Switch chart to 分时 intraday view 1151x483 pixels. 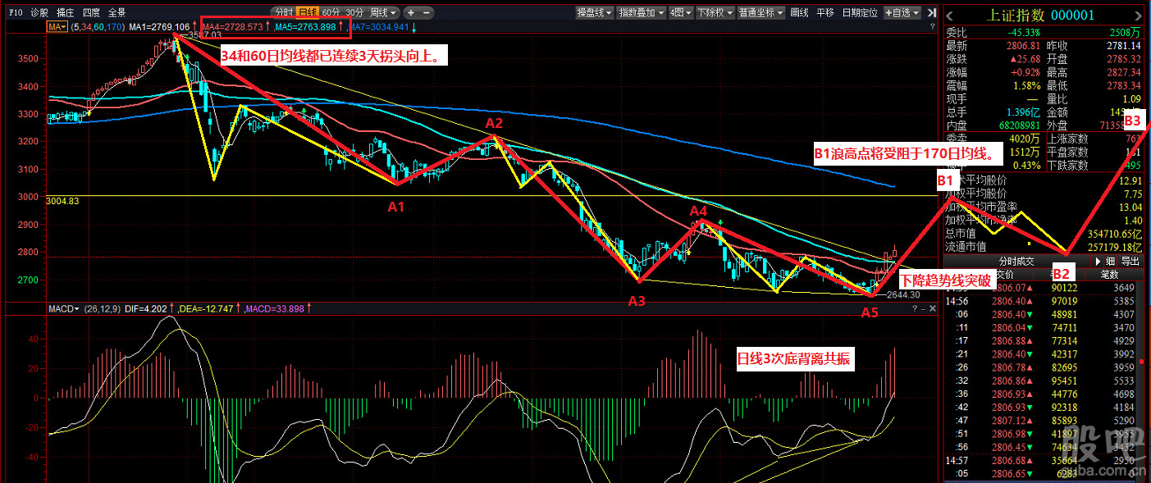(283, 12)
